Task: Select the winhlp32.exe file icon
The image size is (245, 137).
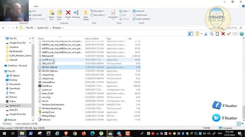Action: pos(40,112)
